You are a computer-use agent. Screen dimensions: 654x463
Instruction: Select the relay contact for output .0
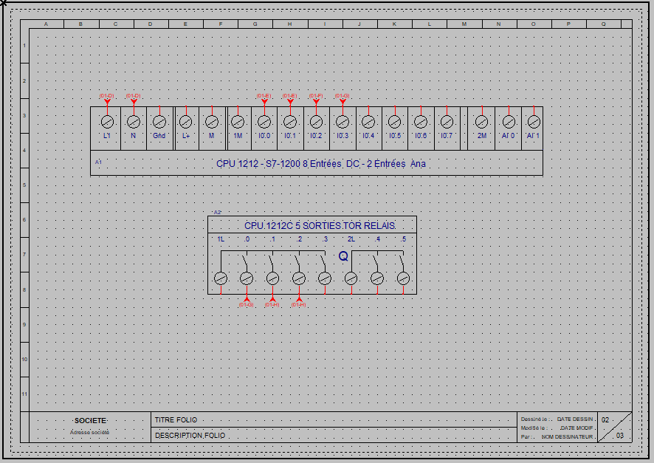click(244, 261)
